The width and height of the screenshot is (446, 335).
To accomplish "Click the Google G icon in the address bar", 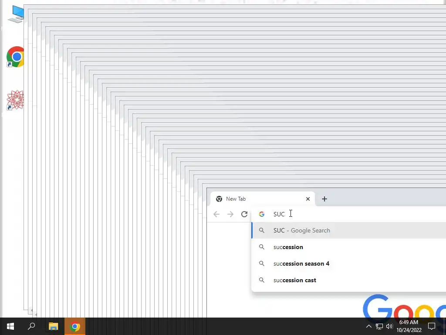I will click(x=262, y=214).
